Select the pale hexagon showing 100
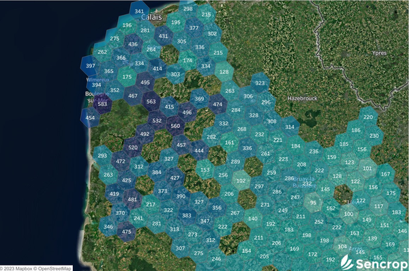This screenshot has height=271, width=409. click(349, 214)
